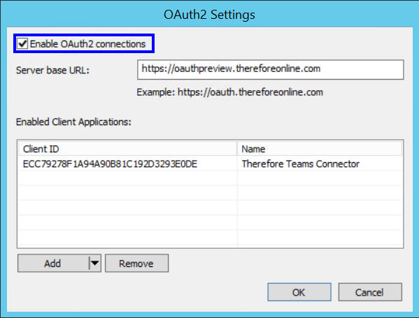This screenshot has height=318, width=419.
Task: Confirm settings with the OK button
Action: [299, 292]
